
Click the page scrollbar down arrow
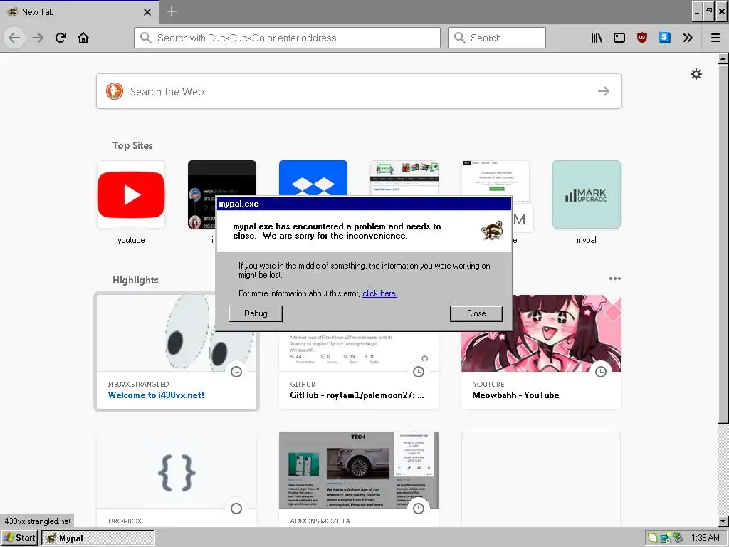723,521
